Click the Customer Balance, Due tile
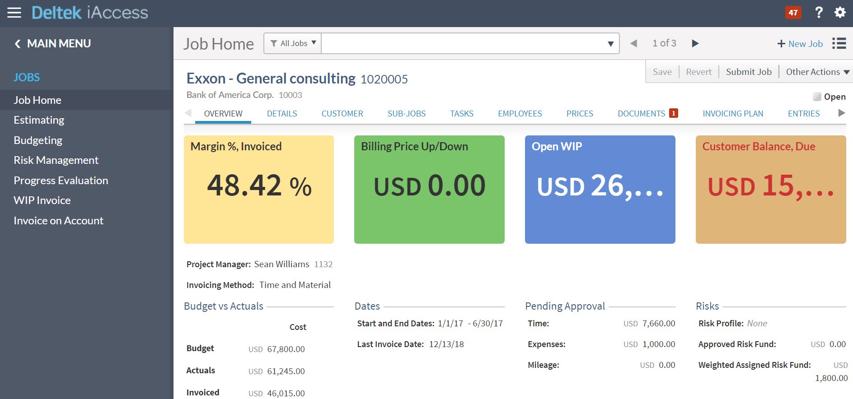 point(771,190)
